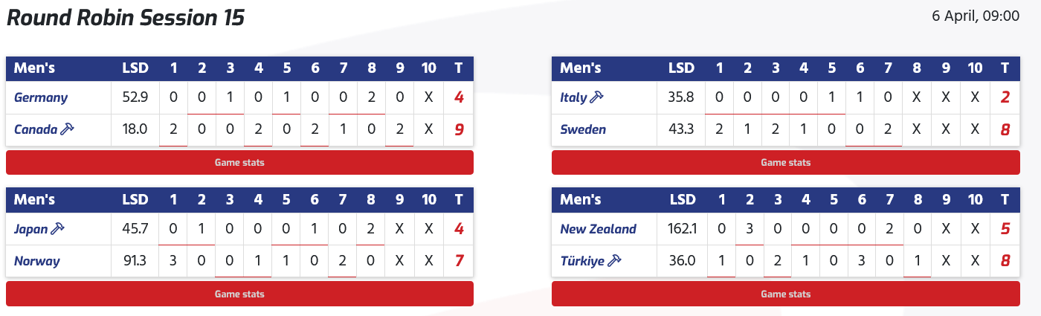
Task: Click the hammer icon beside Canada
Action: [68, 129]
